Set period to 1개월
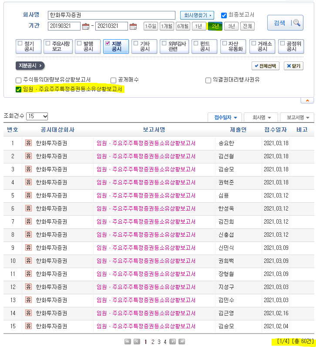The image size is (316, 347). click(167, 26)
